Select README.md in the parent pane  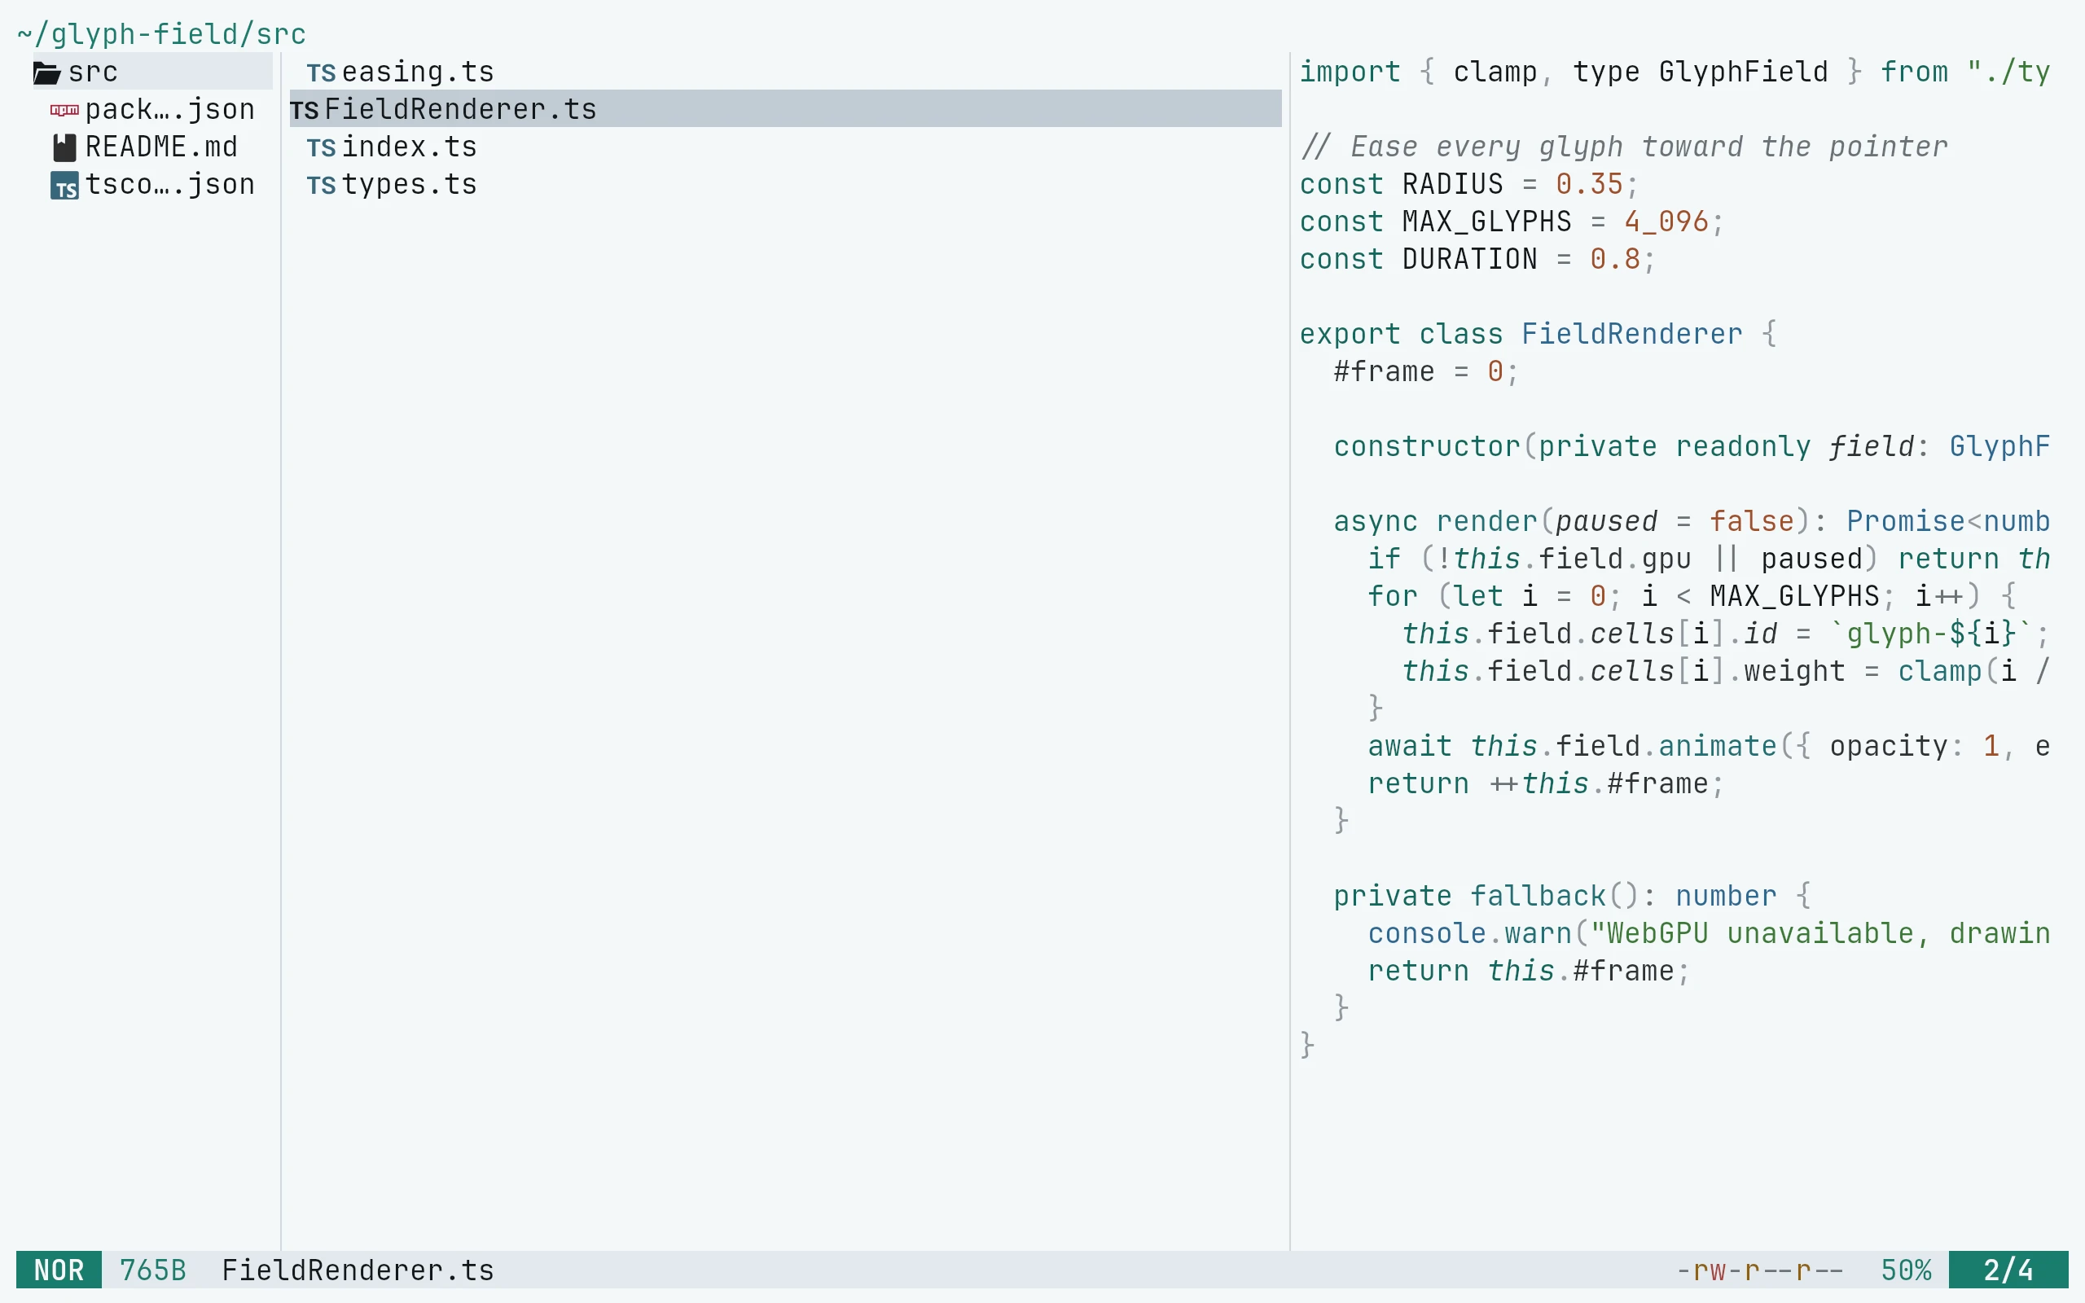[x=152, y=147]
